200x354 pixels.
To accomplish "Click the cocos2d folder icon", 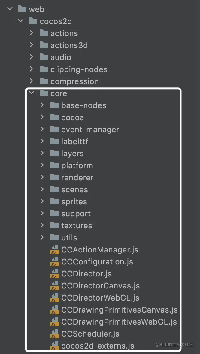I will click(x=33, y=21).
